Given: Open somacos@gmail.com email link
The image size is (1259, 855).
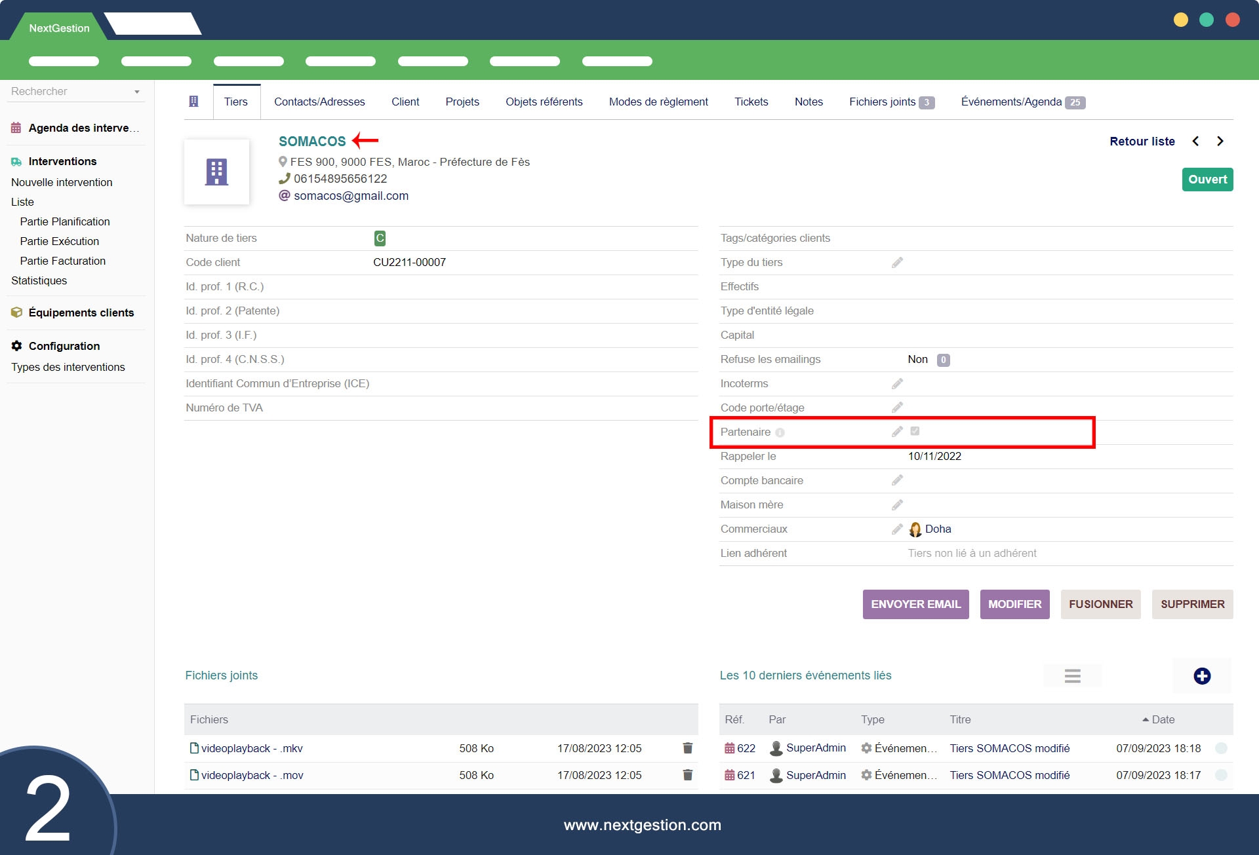Looking at the screenshot, I should click(351, 196).
